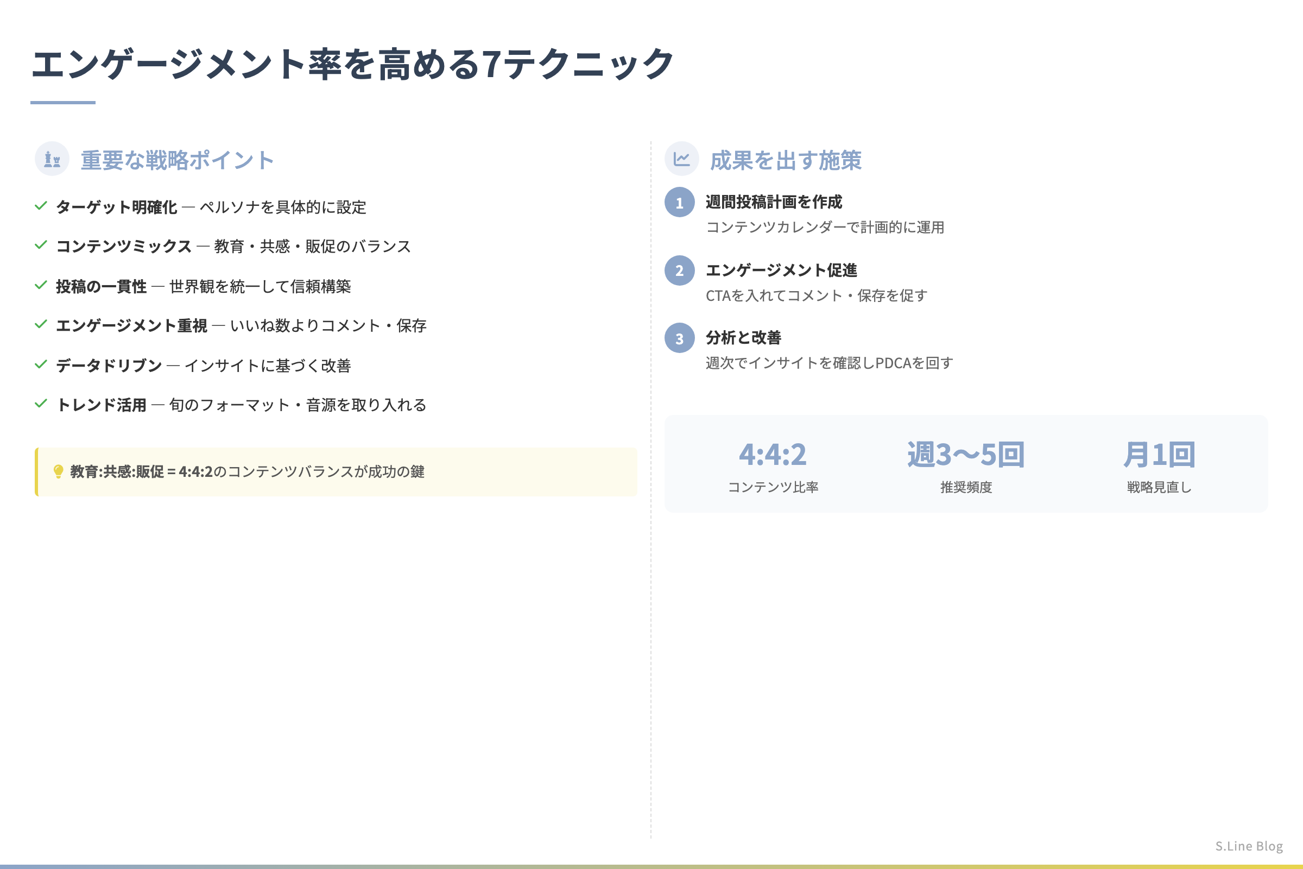Click the line chart icon beside 成果を出す施策

click(x=681, y=159)
